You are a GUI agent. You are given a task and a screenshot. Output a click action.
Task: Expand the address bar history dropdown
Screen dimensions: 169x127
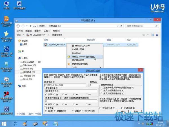[x=118, y=26]
